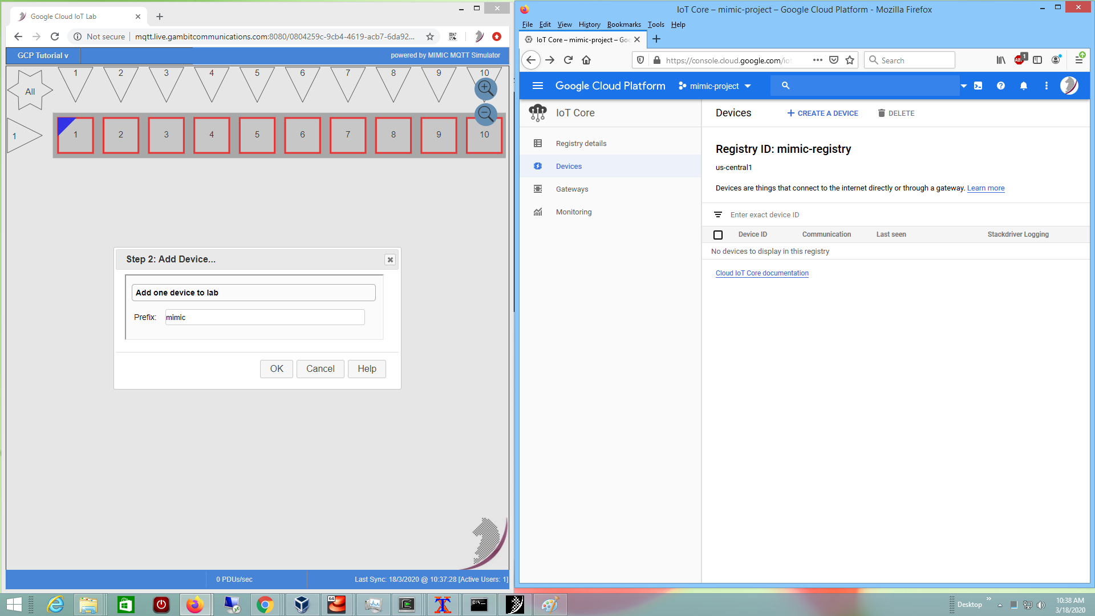Screen dimensions: 1095x616
Task: Click CREATE A DEVICE button
Action: [822, 113]
